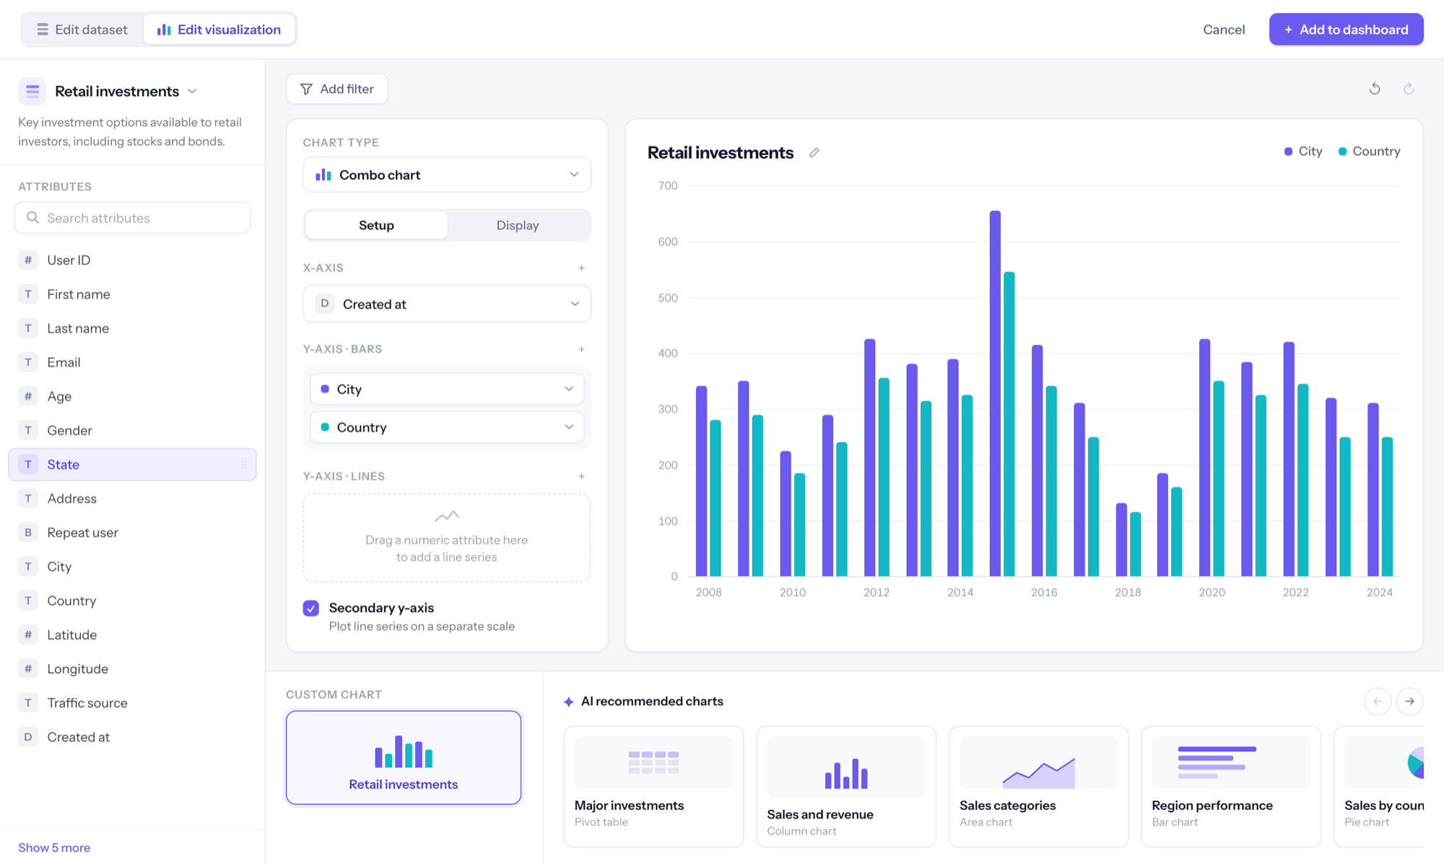This screenshot has width=1444, height=864.
Task: Switch to the Display tab
Action: coord(518,225)
